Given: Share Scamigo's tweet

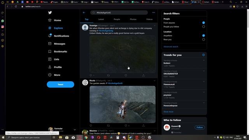Looking at the screenshot, I should [x=144, y=75].
